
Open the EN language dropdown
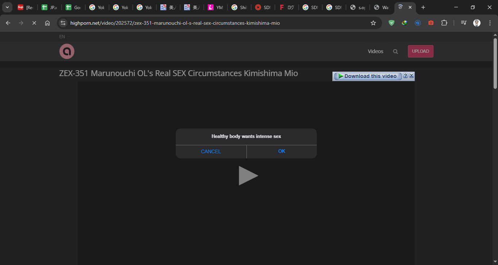coord(62,36)
